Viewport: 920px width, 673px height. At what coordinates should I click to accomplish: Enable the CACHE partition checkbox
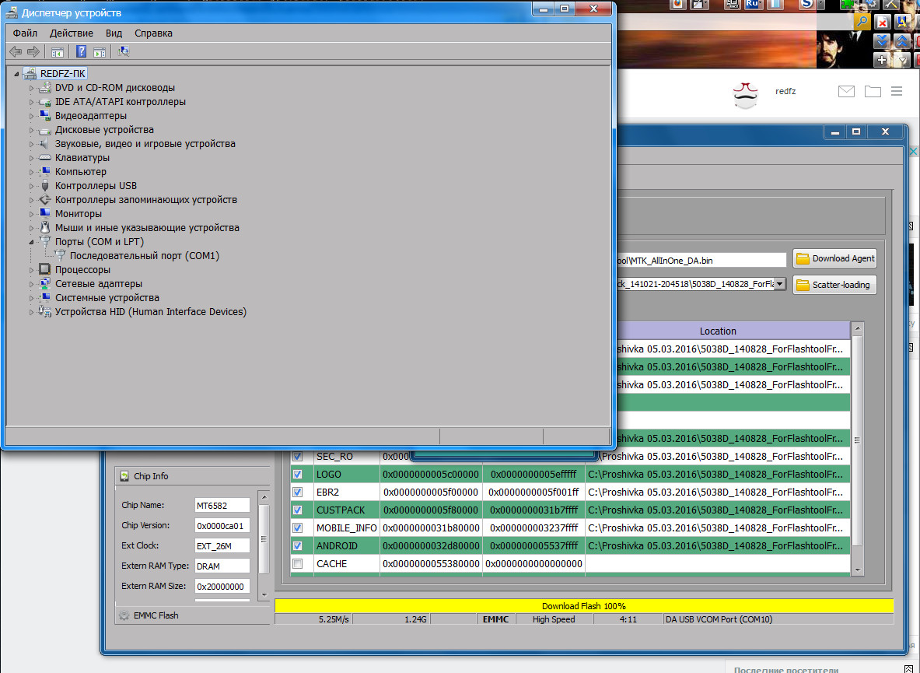point(297,564)
